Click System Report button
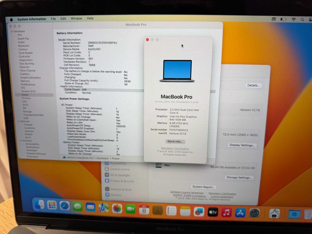The width and height of the screenshot is (312, 234). coord(203,187)
